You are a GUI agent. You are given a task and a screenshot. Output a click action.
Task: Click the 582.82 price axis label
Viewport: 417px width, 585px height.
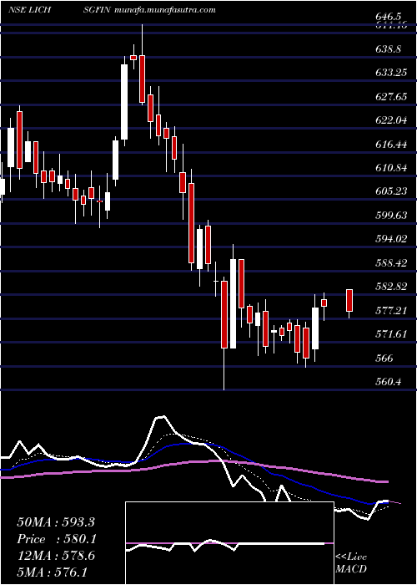tap(390, 286)
